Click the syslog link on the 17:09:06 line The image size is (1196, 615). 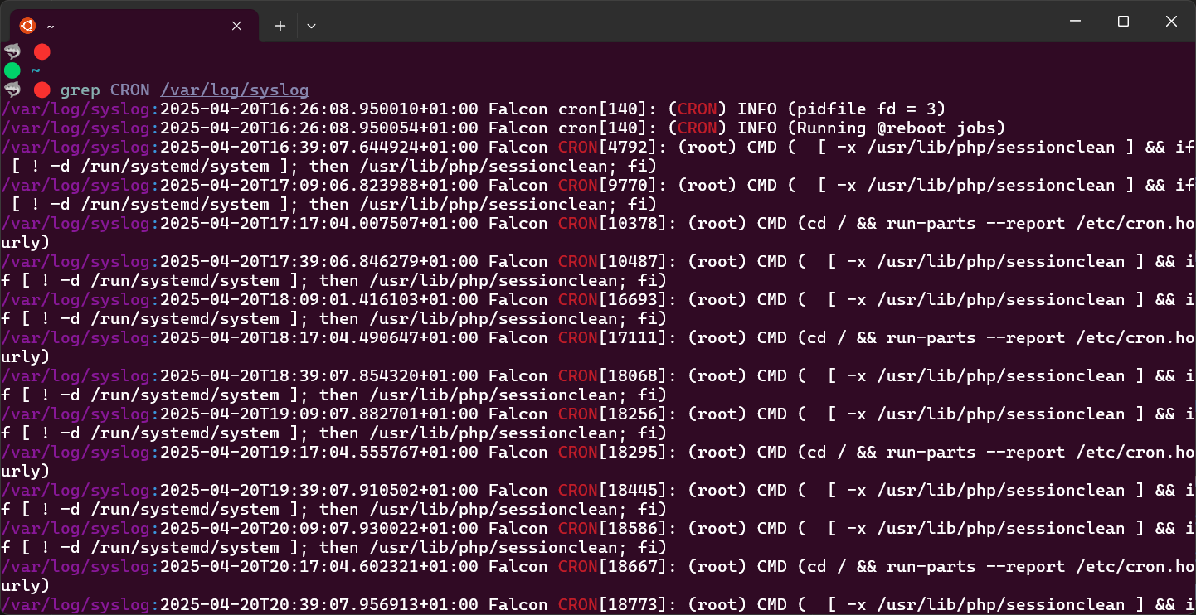click(75, 185)
